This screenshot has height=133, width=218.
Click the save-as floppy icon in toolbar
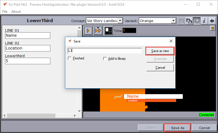pyautogui.click(x=189, y=21)
